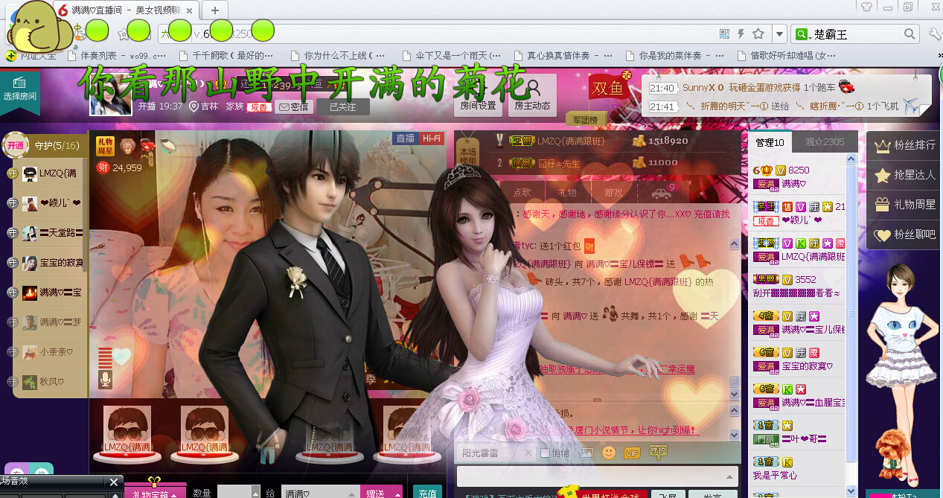The height and width of the screenshot is (498, 943).
Task: Open the address bar dropdown arrow
Action: [779, 33]
